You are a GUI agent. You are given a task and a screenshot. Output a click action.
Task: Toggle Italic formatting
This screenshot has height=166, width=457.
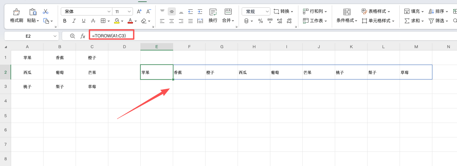pos(74,21)
